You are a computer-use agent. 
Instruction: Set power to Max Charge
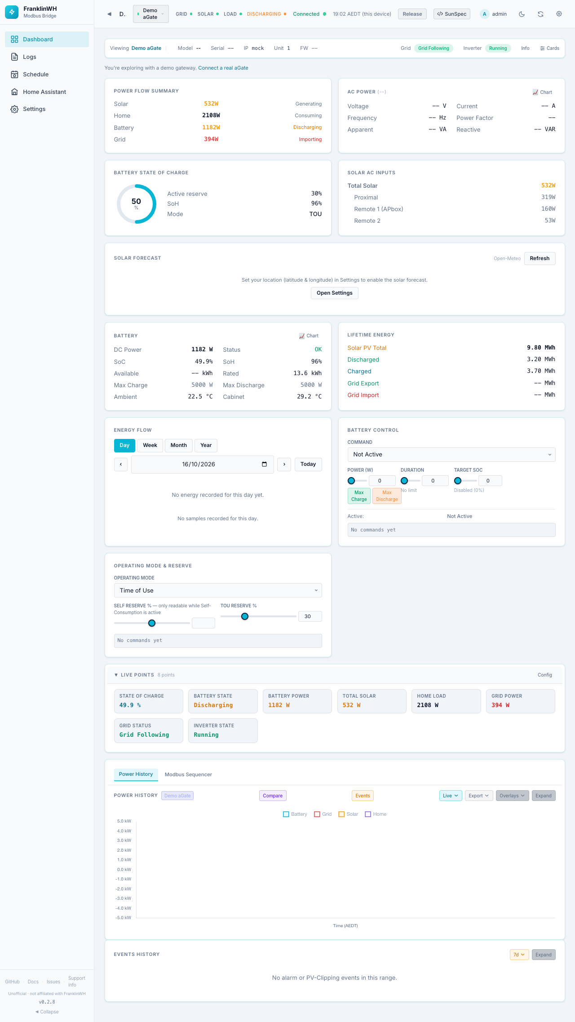click(x=359, y=496)
